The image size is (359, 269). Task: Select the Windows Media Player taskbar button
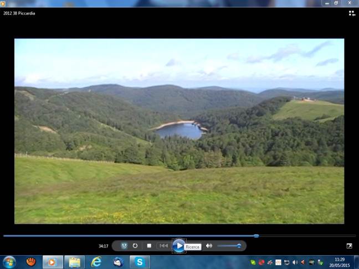pyautogui.click(x=53, y=262)
